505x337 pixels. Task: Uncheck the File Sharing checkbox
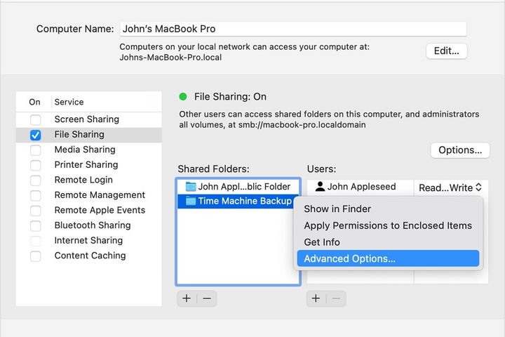point(36,135)
